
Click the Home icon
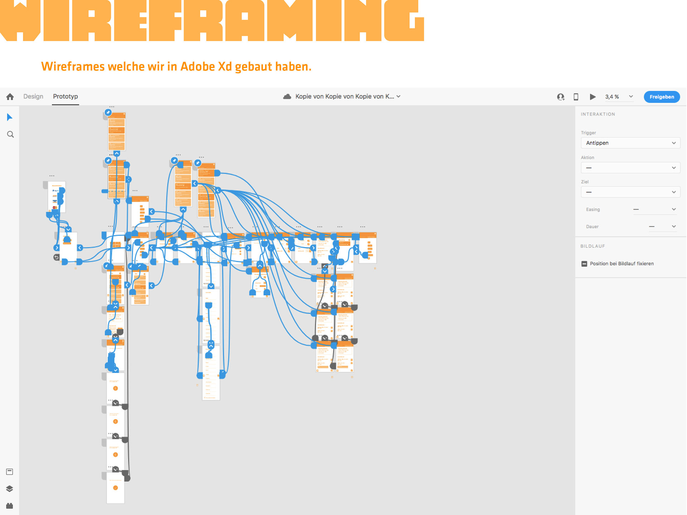pos(10,97)
